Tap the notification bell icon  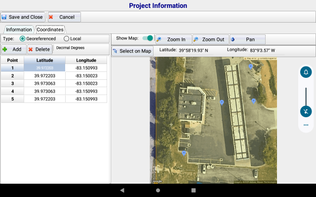coord(306,72)
